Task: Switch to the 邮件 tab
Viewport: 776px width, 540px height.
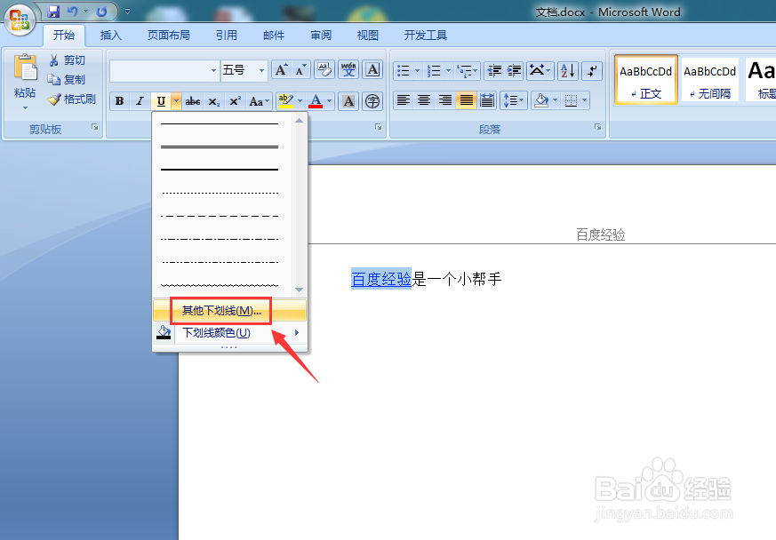Action: (x=274, y=36)
